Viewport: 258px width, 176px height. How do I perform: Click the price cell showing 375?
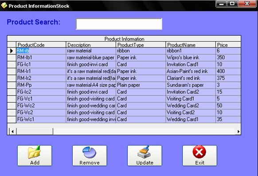point(228,78)
